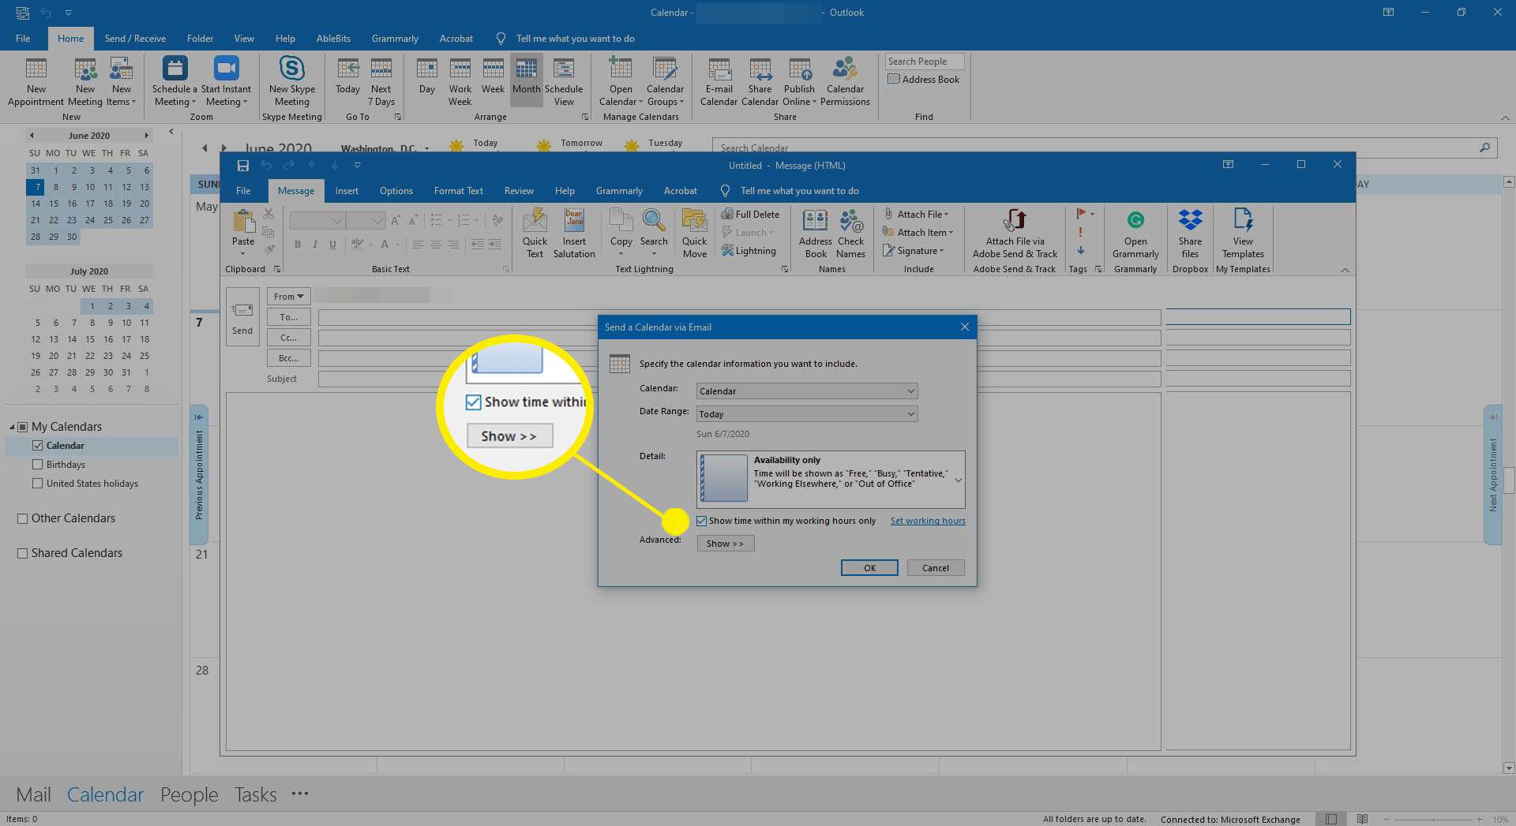The height and width of the screenshot is (826, 1516).
Task: Open Calendar Permissions
Action: pyautogui.click(x=845, y=81)
